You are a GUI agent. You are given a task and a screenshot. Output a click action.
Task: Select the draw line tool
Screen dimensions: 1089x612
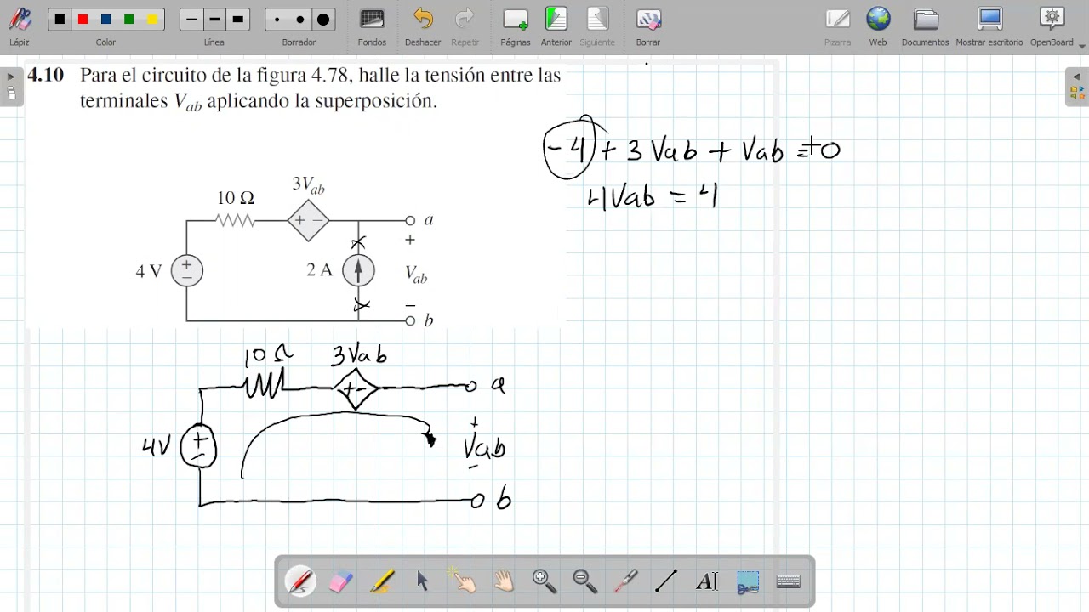pyautogui.click(x=666, y=581)
